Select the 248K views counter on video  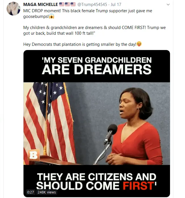[x=47, y=192]
